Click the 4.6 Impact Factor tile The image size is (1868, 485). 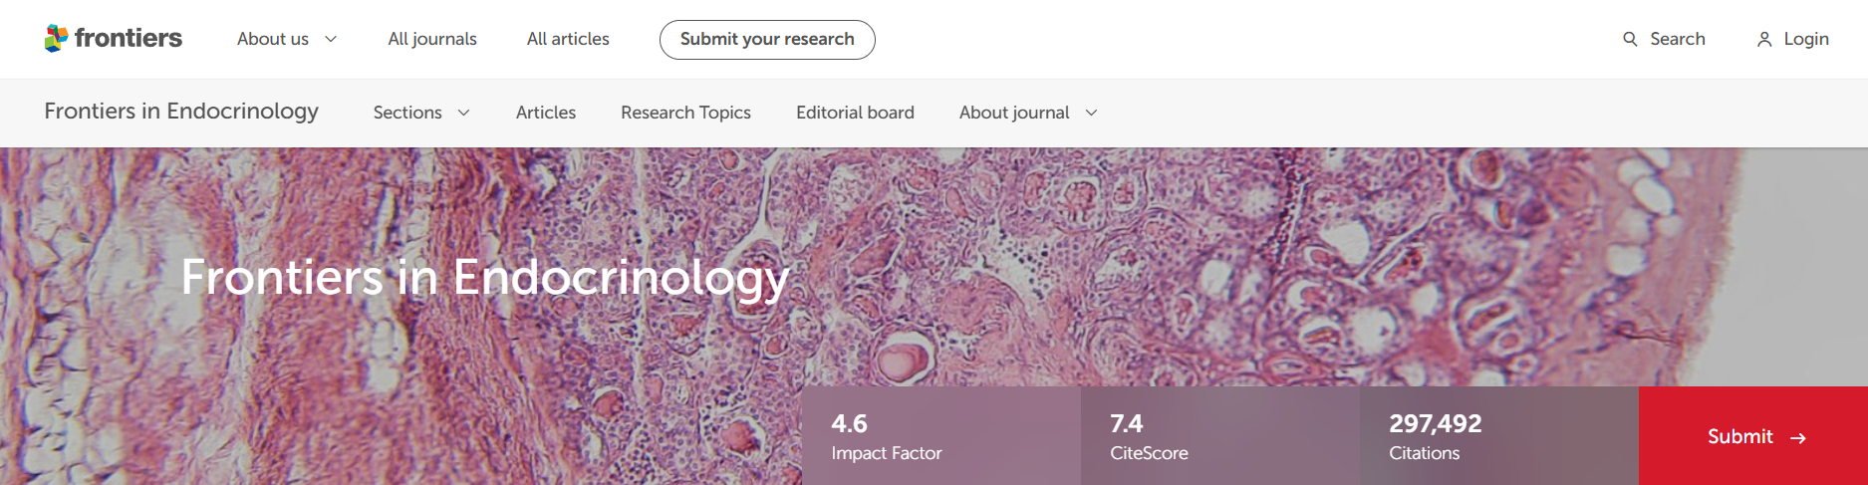(940, 436)
